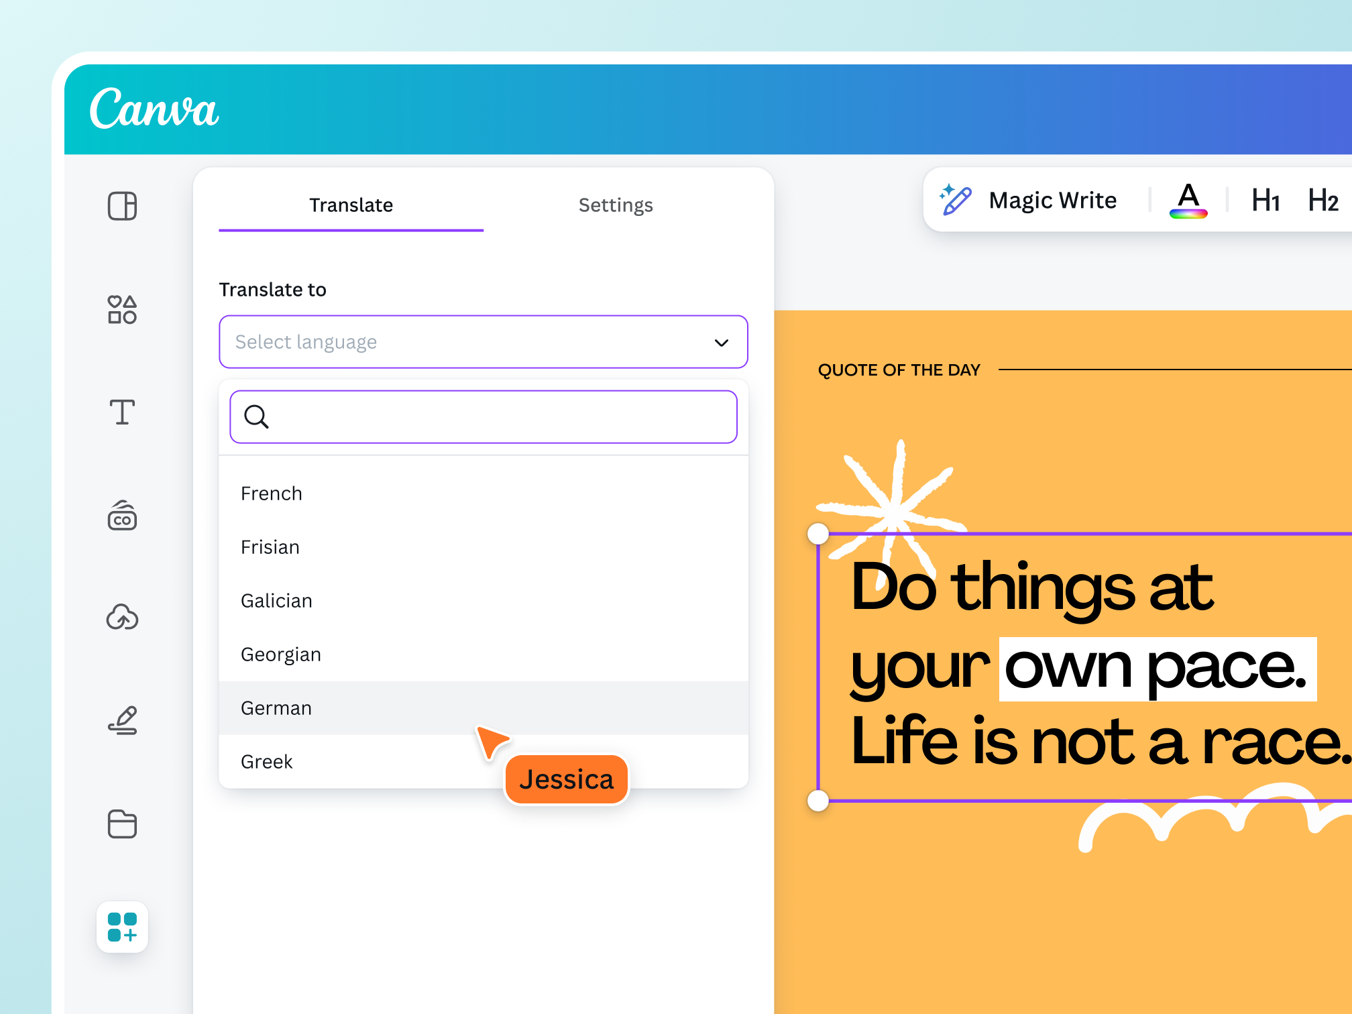The image size is (1352, 1014).
Task: Open the Select language dropdown
Action: tap(483, 342)
